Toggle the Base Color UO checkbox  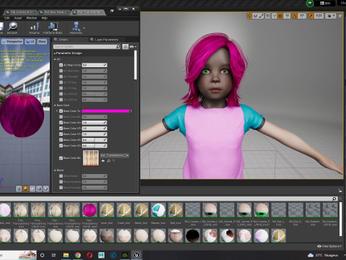click(61, 140)
